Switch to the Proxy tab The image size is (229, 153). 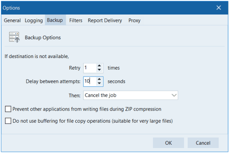coord(134,20)
